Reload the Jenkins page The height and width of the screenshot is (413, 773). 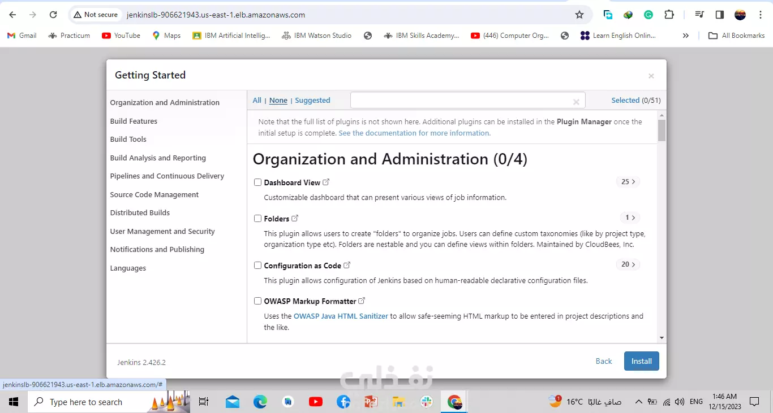pos(53,15)
